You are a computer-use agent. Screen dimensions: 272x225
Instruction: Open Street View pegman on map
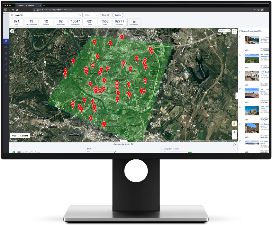pos(234,124)
